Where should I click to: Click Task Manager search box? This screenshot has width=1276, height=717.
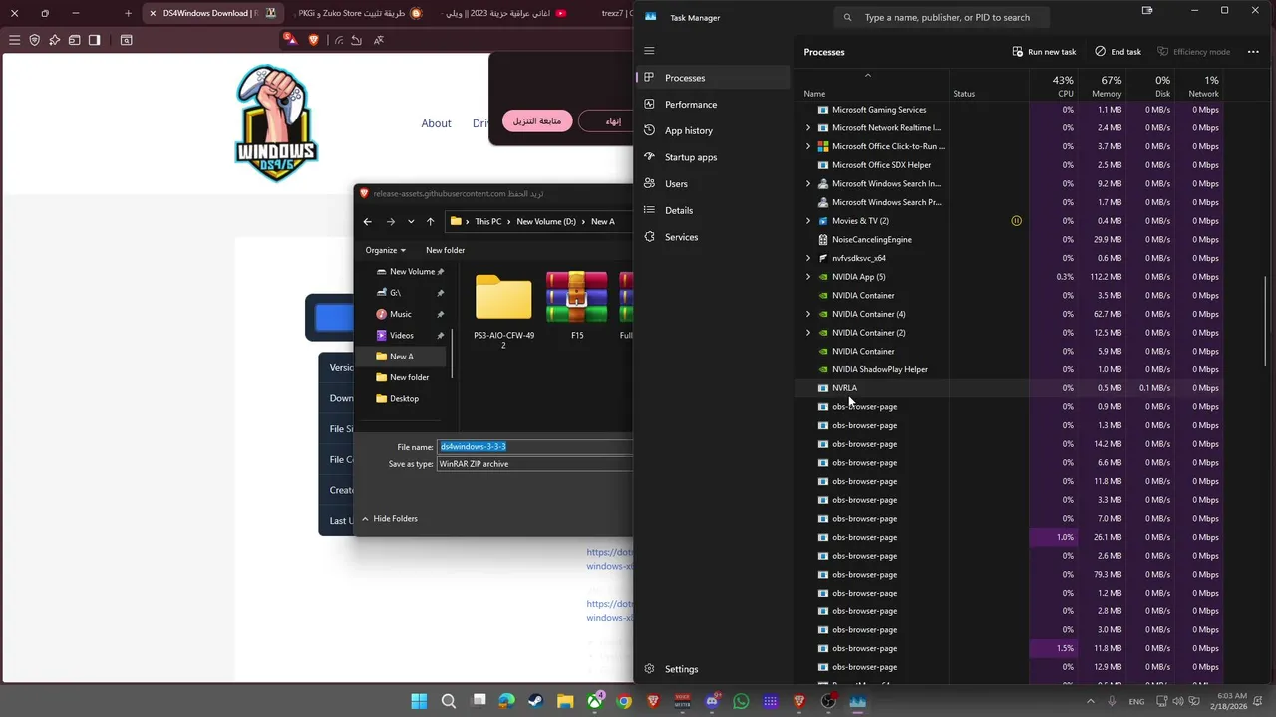click(941, 17)
